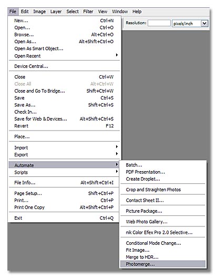Screen dimensions: 217x278
Task: Select Save for Web & Devices...
Action: [64, 119]
